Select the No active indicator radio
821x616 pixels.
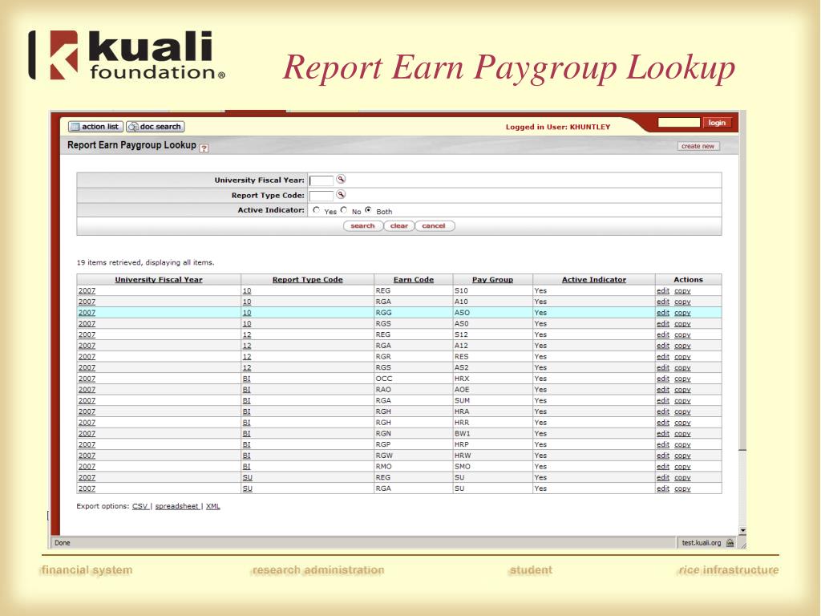[x=343, y=210]
